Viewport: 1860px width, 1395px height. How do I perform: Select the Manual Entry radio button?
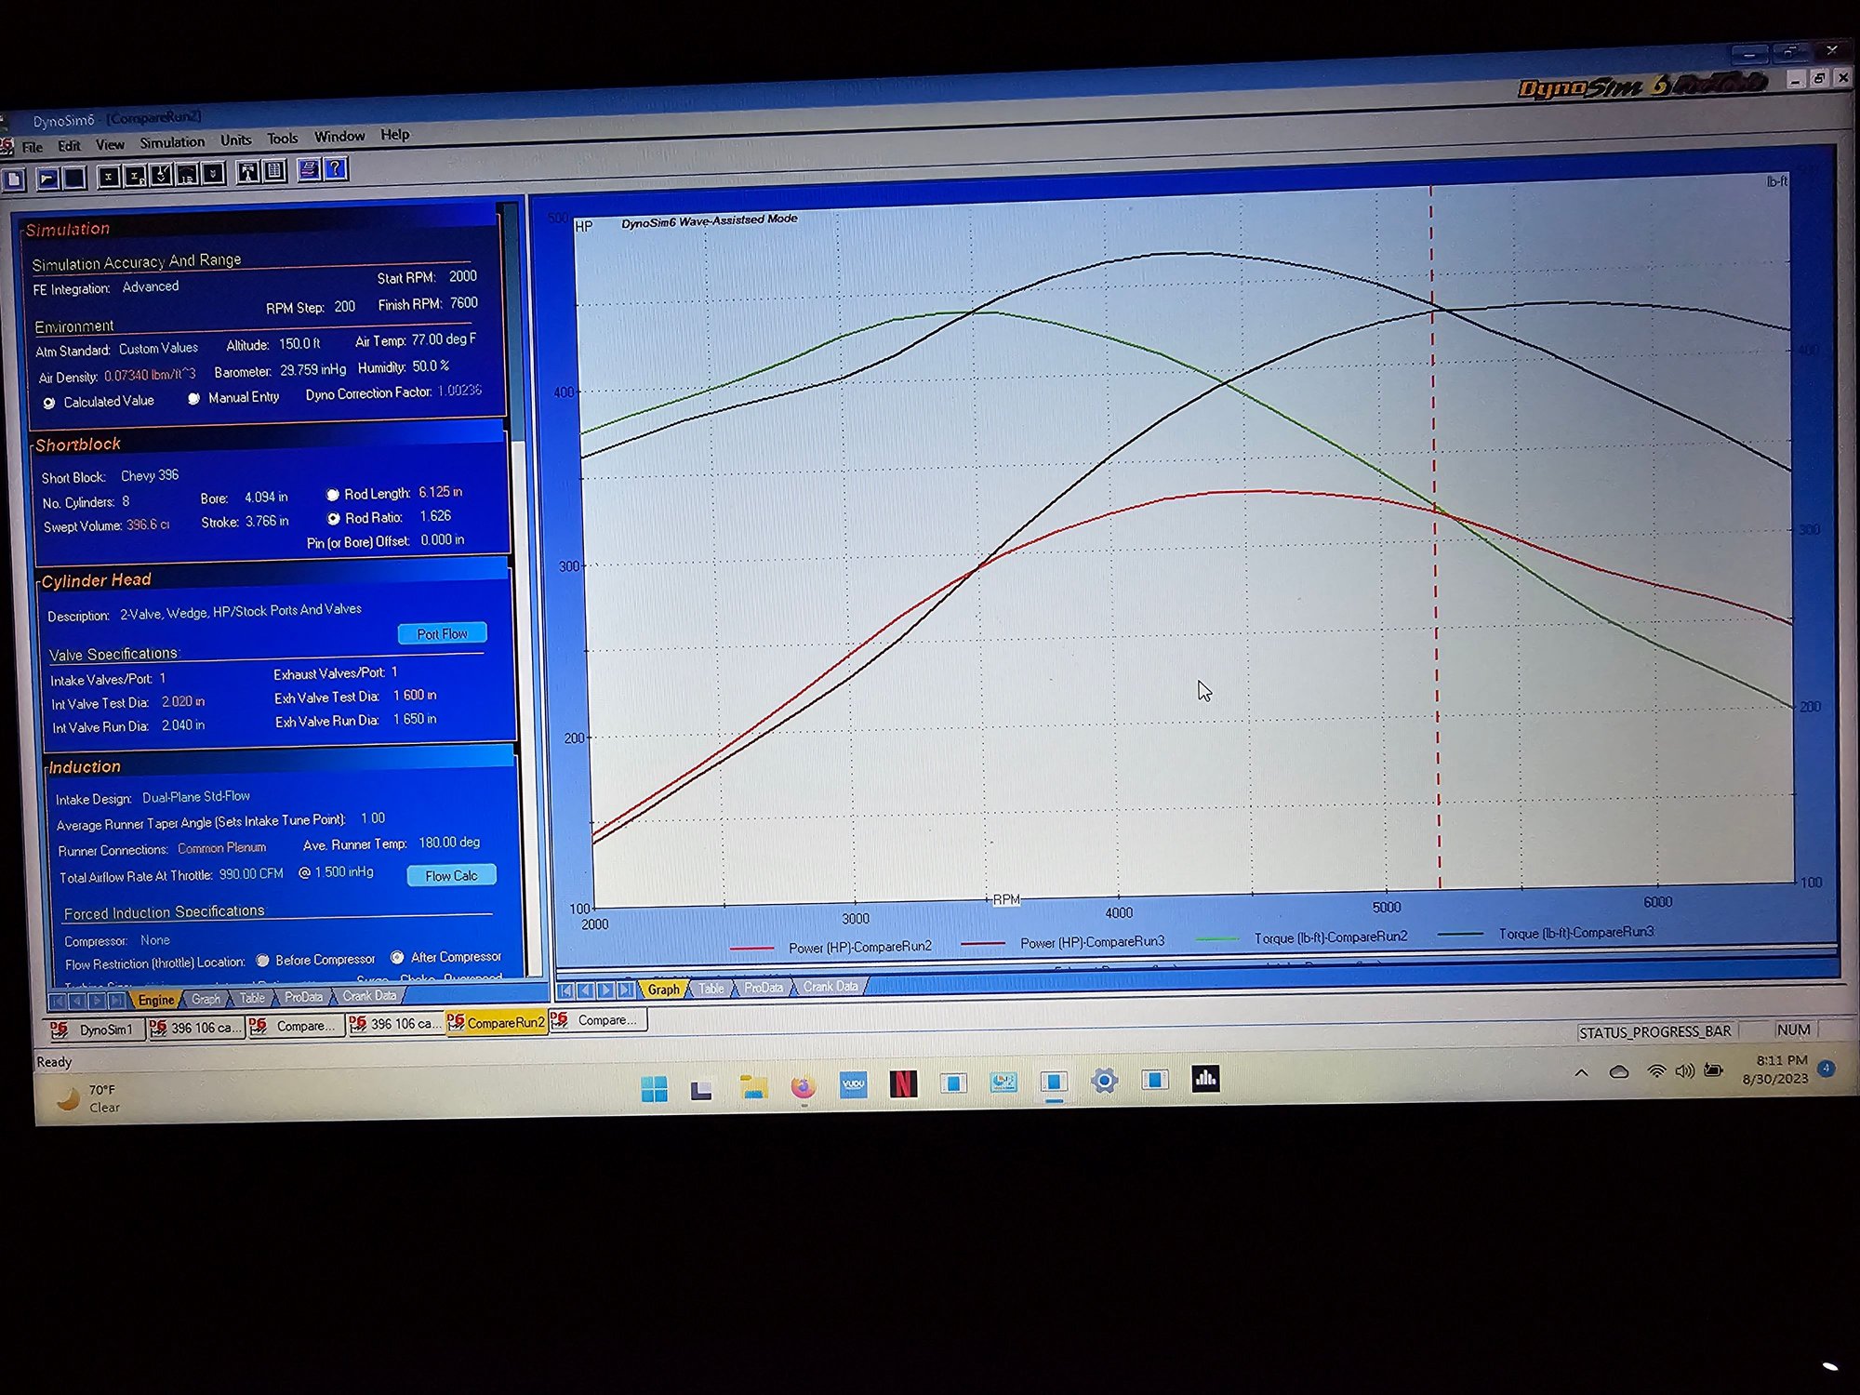pyautogui.click(x=193, y=398)
